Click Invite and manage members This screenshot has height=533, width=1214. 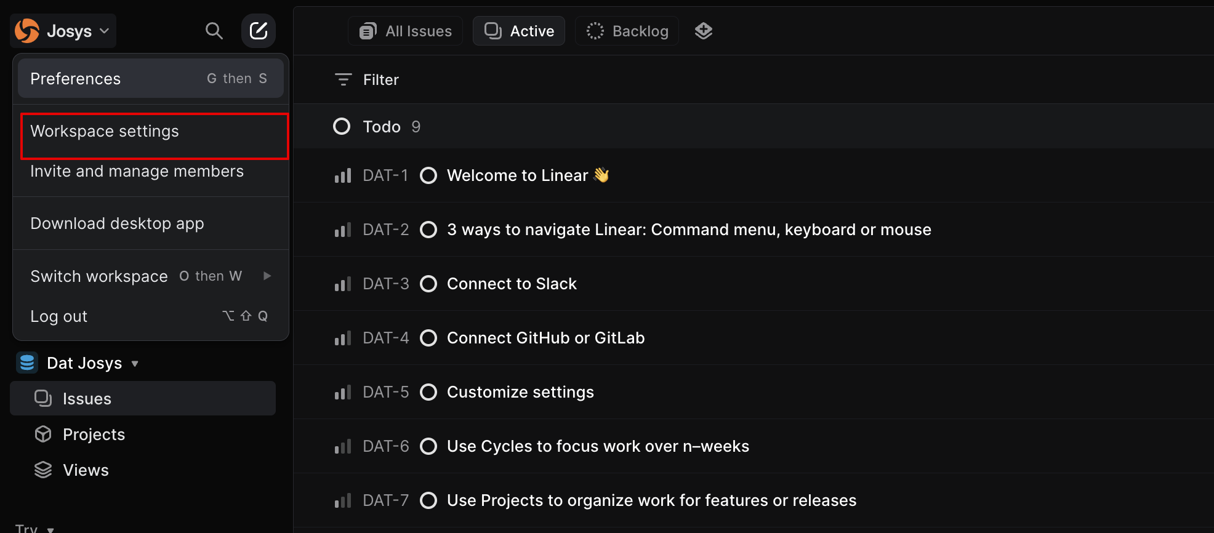(x=137, y=171)
